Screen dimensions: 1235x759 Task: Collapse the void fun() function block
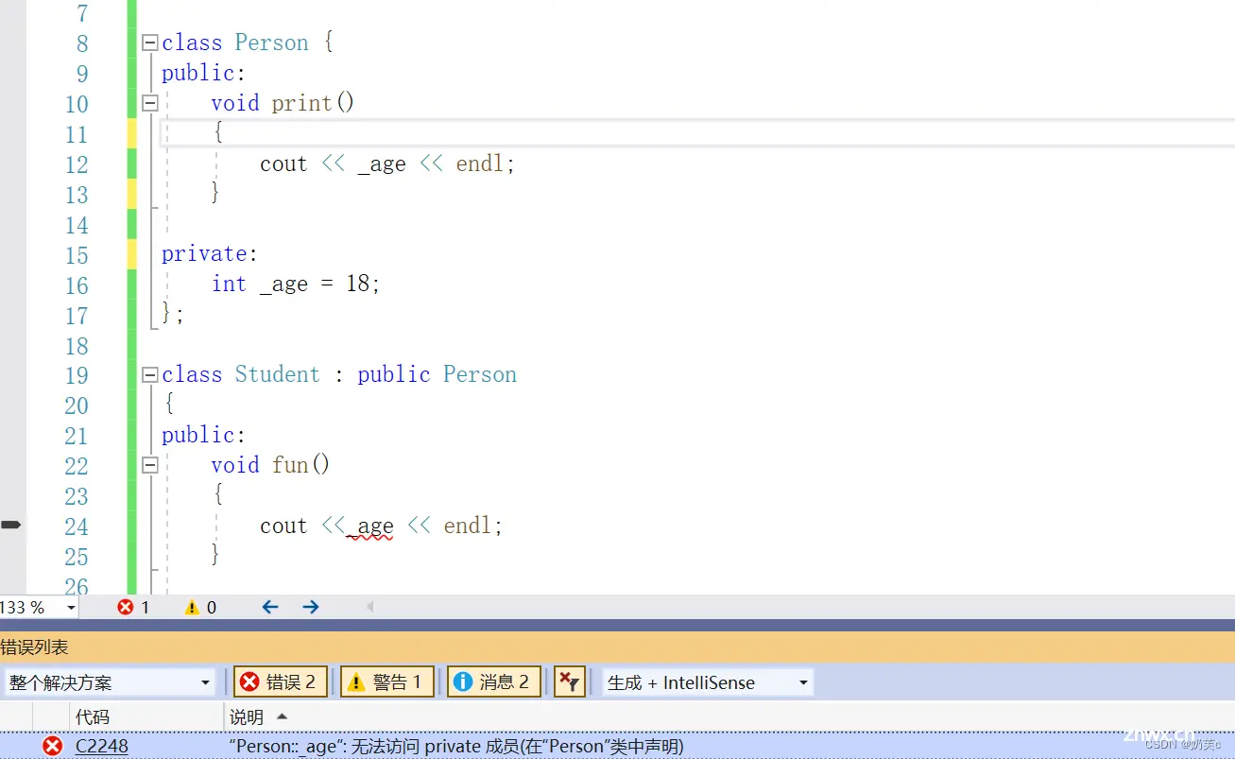[x=149, y=466]
